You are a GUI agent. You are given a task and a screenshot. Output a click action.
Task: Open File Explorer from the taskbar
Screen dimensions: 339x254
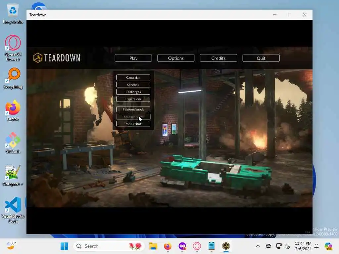153,246
